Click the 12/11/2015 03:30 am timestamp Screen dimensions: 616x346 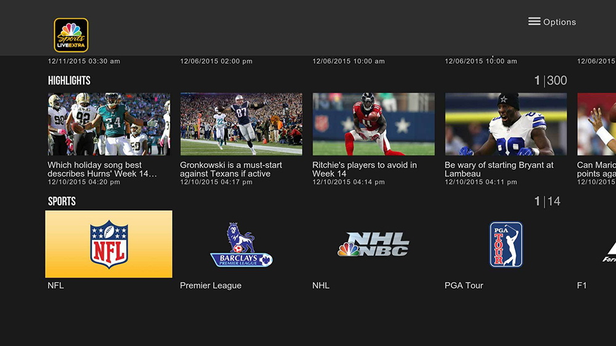click(x=84, y=61)
